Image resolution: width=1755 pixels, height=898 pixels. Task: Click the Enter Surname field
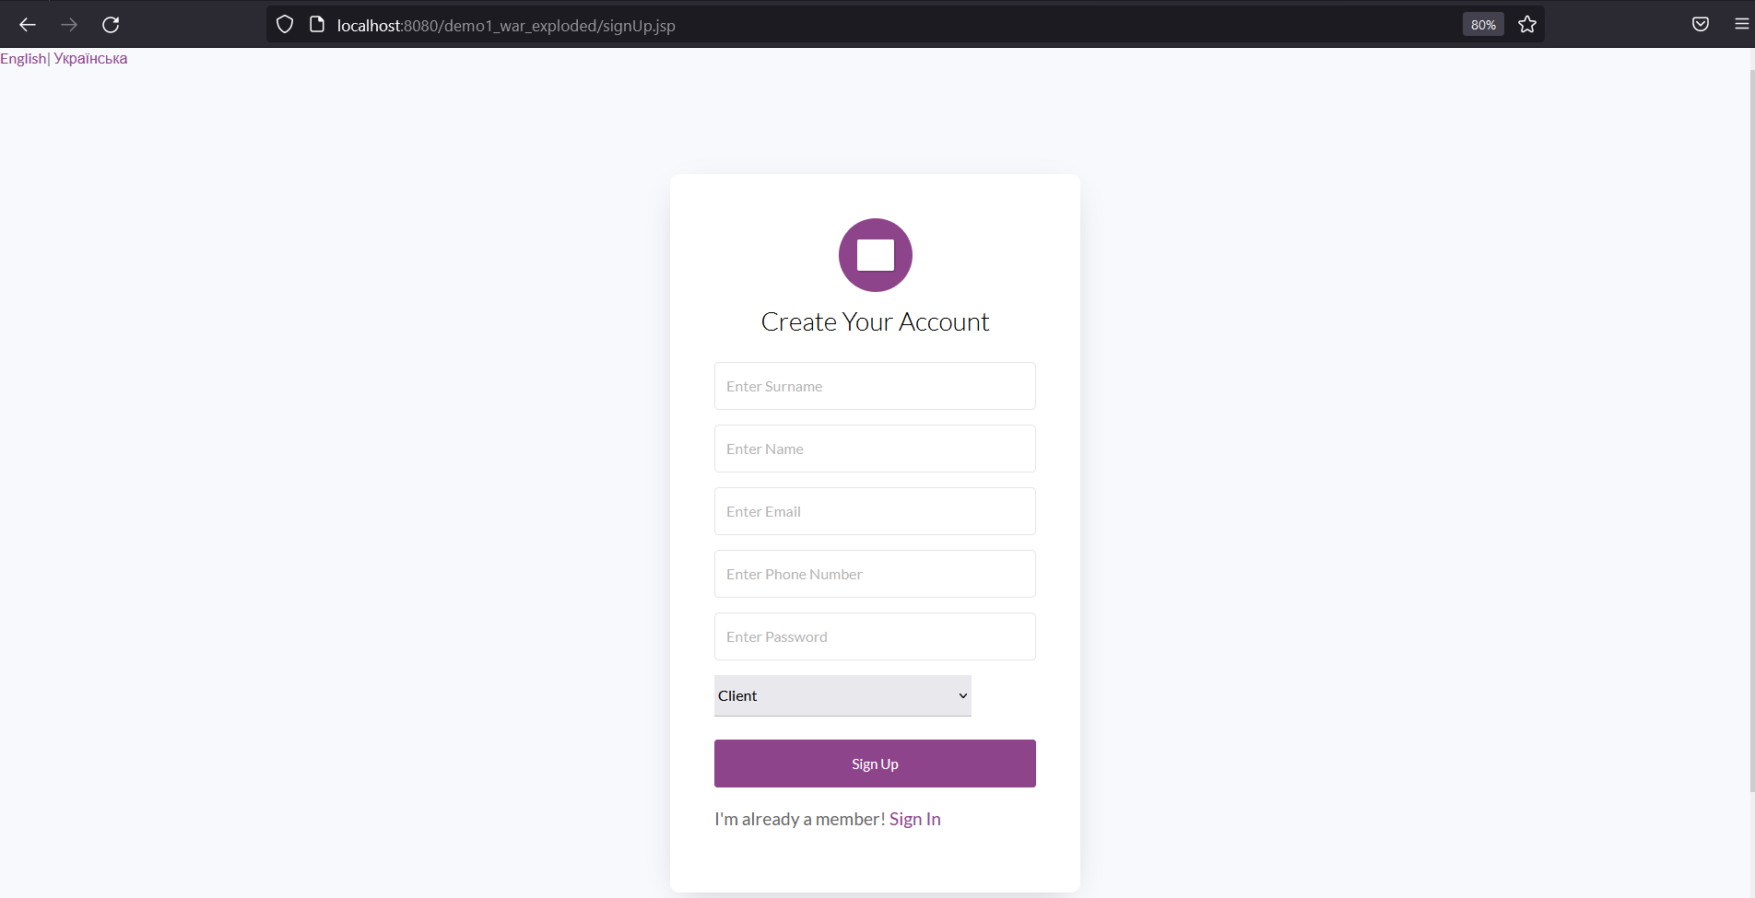point(874,386)
